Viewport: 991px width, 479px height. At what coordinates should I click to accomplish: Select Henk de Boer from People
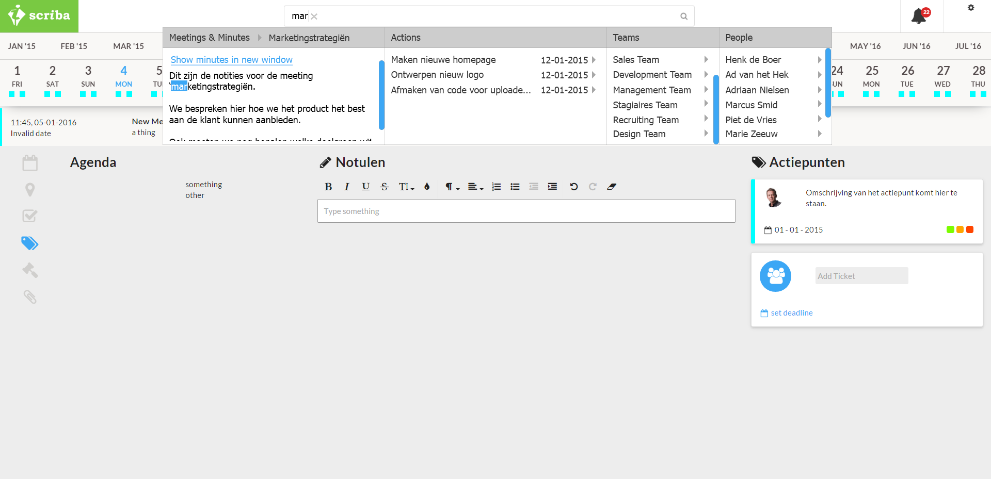[x=753, y=60]
